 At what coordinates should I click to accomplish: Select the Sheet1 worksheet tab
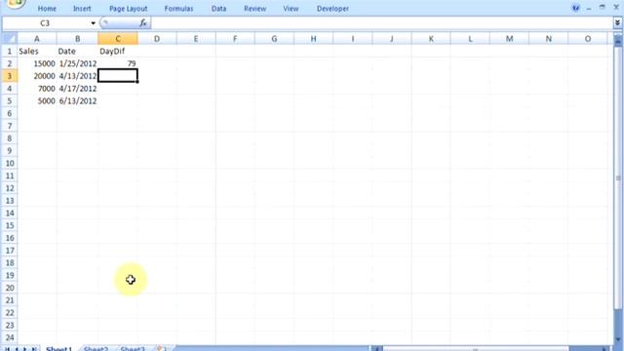click(58, 349)
